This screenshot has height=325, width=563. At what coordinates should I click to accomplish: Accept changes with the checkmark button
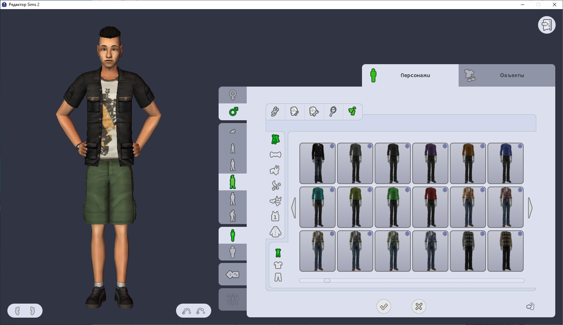click(x=384, y=306)
